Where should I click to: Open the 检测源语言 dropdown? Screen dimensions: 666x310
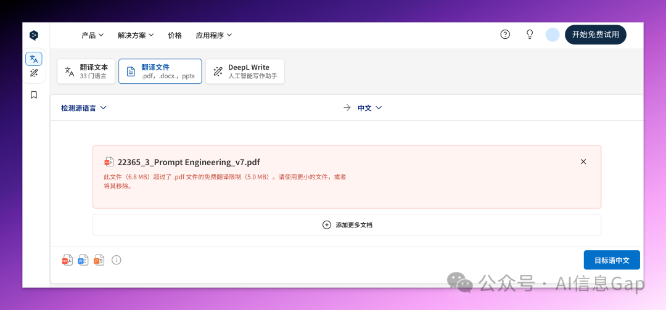pyautogui.click(x=83, y=108)
